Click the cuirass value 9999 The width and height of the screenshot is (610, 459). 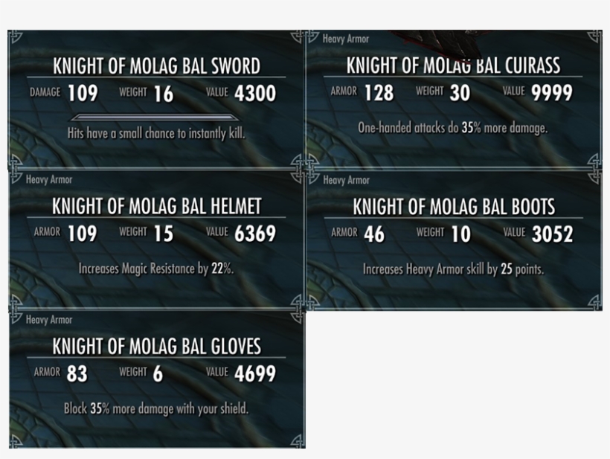coord(551,93)
